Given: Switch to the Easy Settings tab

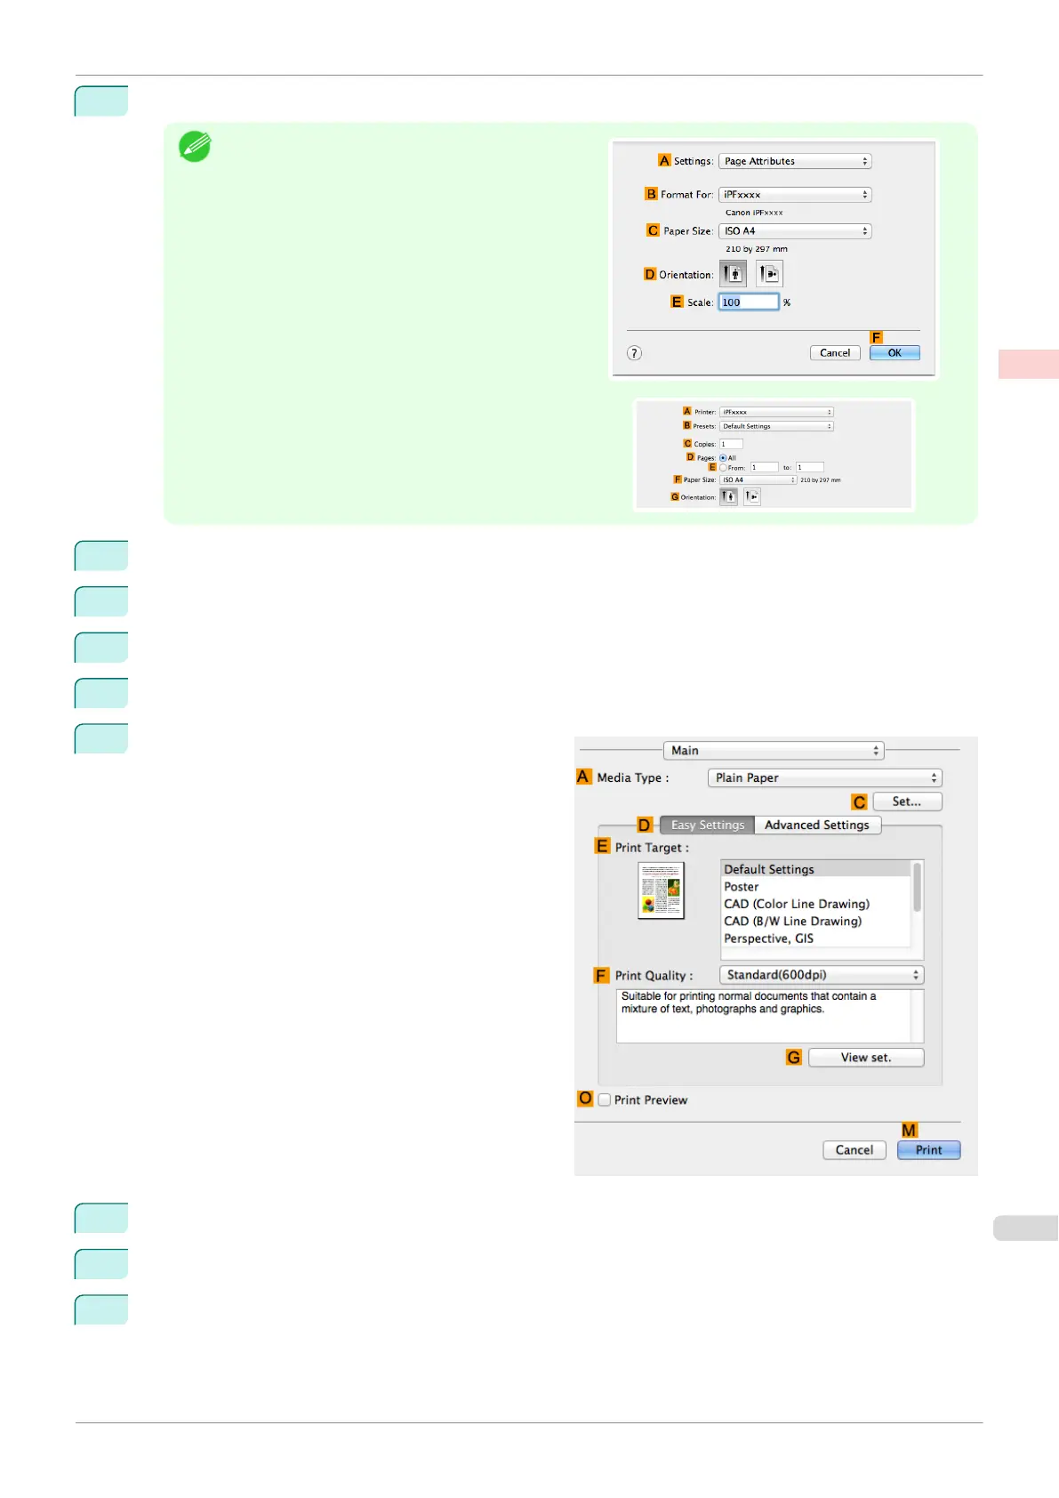Looking at the screenshot, I should pyautogui.click(x=707, y=825).
